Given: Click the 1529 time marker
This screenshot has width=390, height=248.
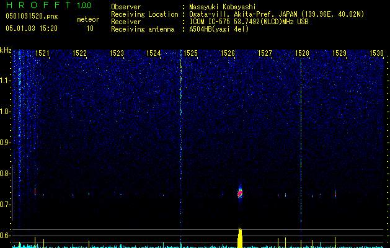Looking at the screenshot, I should click(x=339, y=53).
